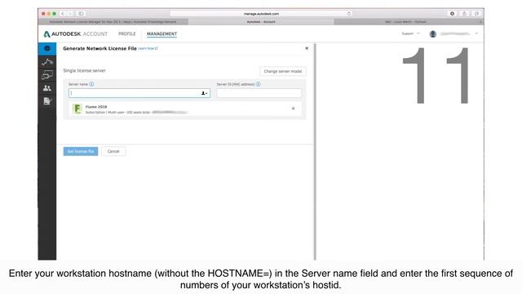Click the Autodesk Account logo

coord(76,33)
